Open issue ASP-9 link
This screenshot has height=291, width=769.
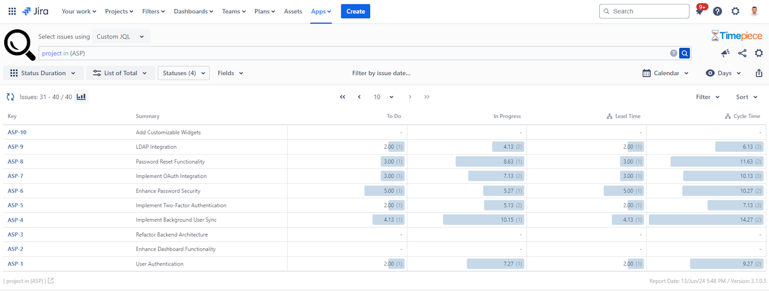pos(15,147)
